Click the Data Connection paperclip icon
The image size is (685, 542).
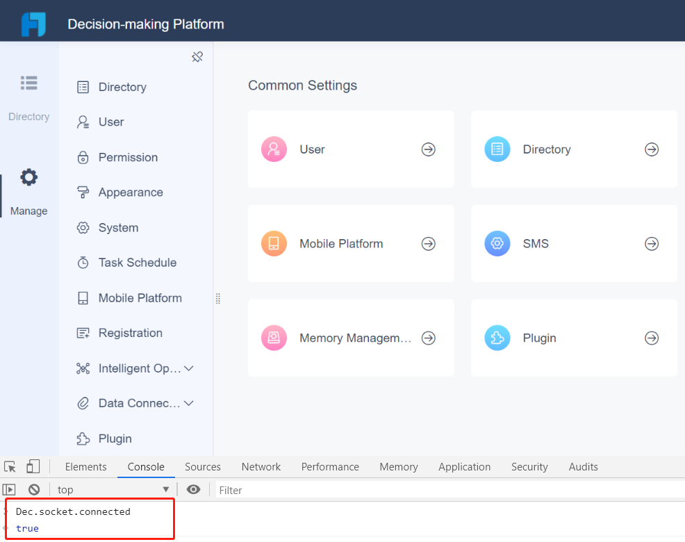click(x=83, y=404)
